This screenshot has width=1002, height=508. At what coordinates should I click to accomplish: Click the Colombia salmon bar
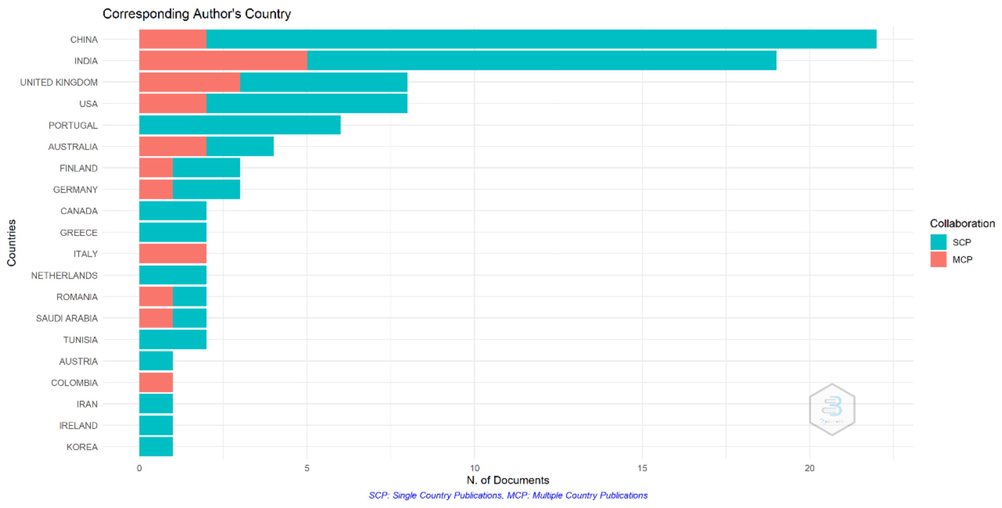[156, 383]
